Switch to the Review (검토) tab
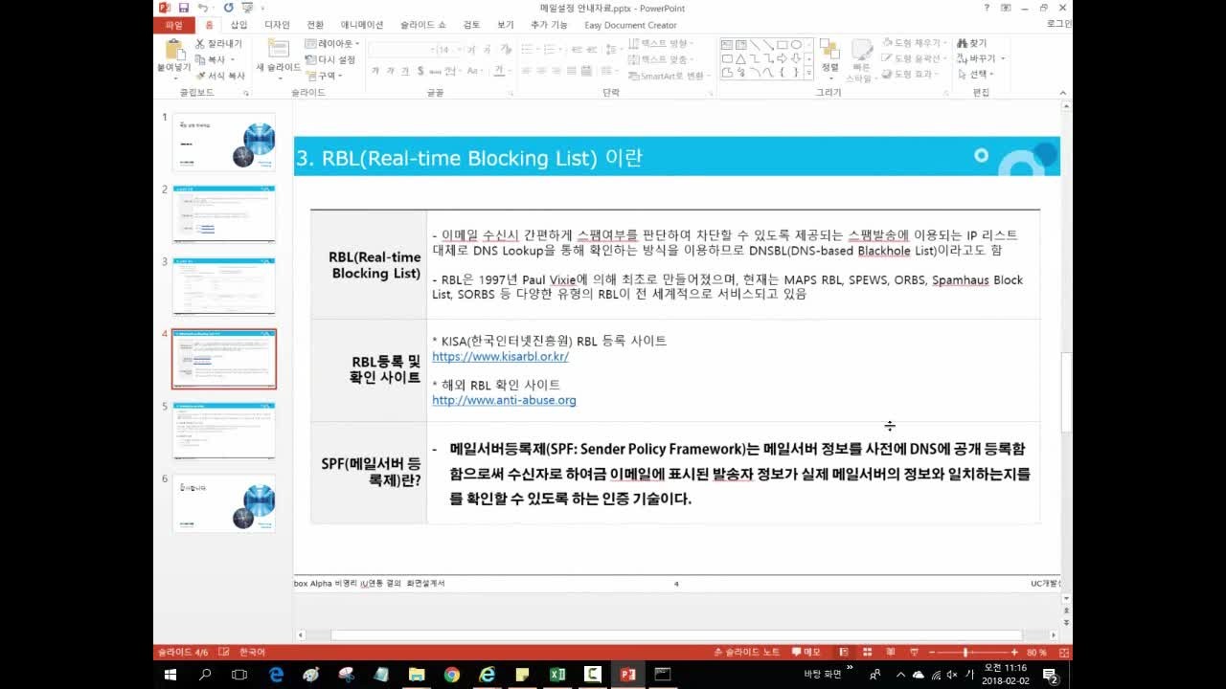Viewport: 1226px width, 689px height. (x=471, y=25)
